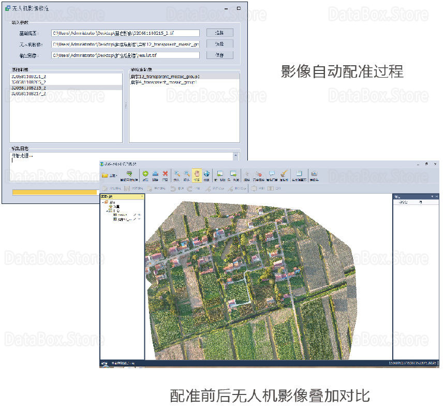Select 启东4_transparent_mosaic_group1 in right list
This screenshot has height=410, width=444.
tap(184, 82)
